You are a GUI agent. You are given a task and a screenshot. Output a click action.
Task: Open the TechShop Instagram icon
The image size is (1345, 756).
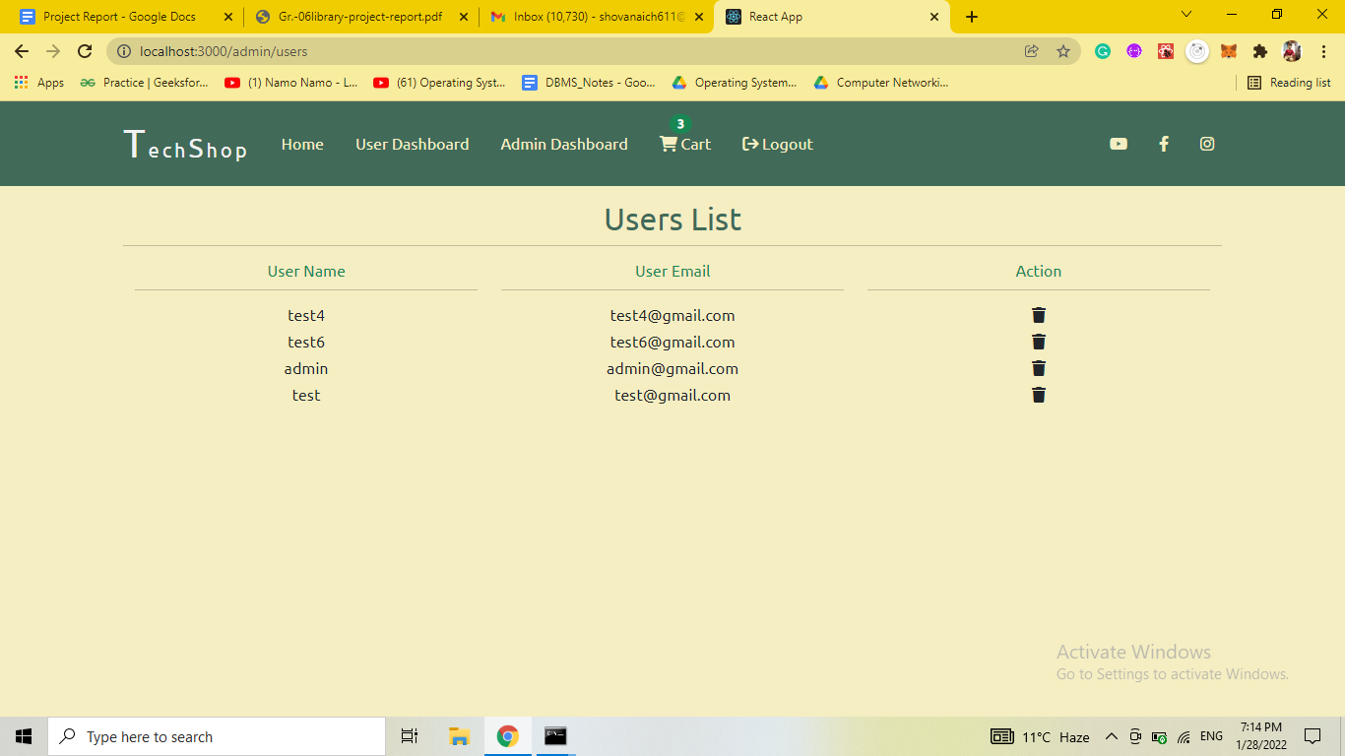tap(1207, 143)
